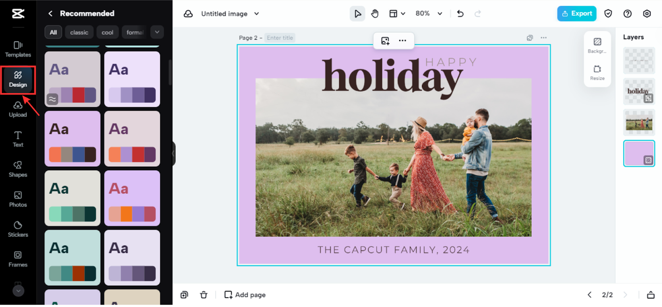The width and height of the screenshot is (662, 307).
Task: Click the Add page button
Action: click(x=245, y=295)
